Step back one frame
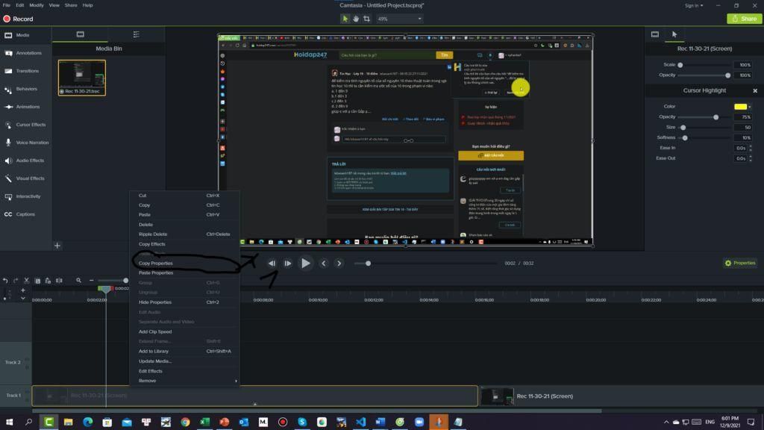 272,264
